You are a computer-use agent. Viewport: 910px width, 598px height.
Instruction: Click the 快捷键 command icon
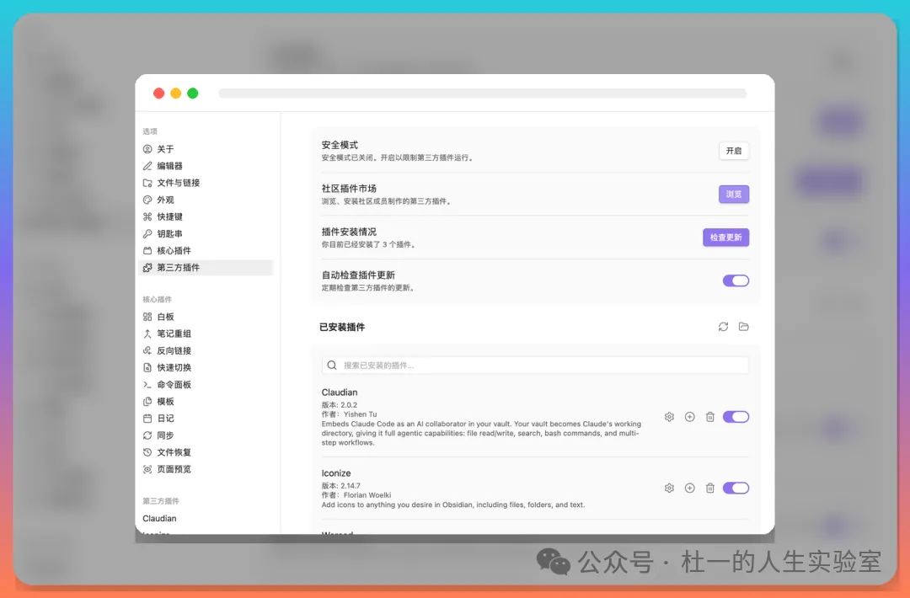pyautogui.click(x=147, y=216)
